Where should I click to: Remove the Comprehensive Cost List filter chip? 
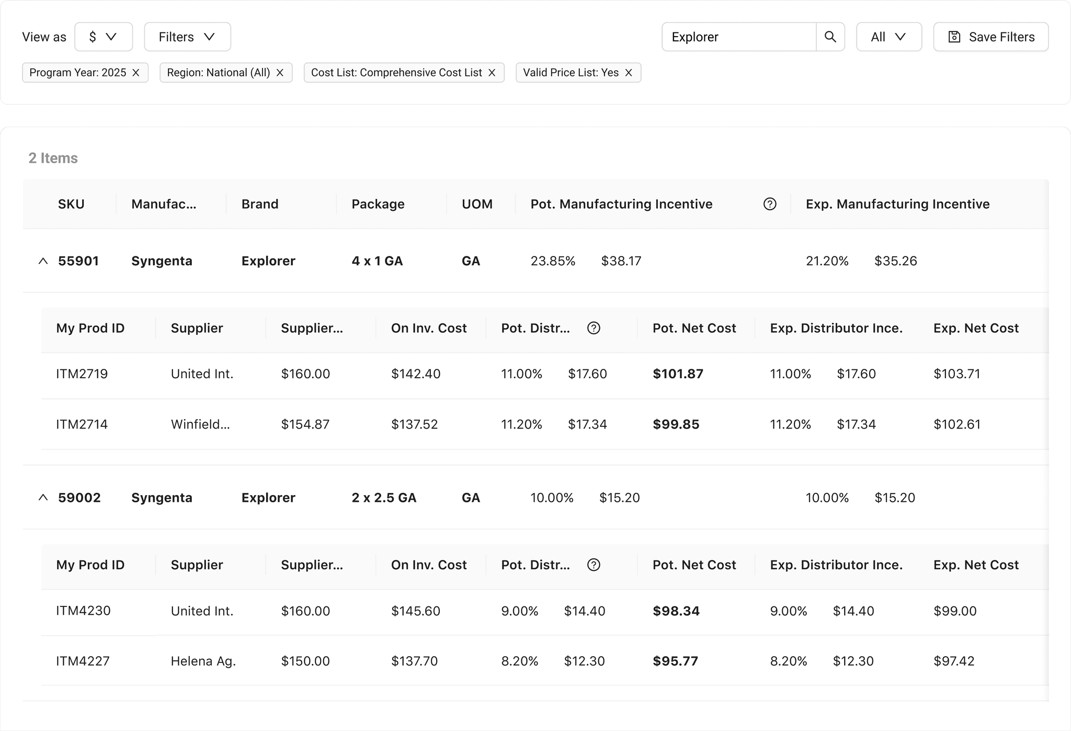pos(492,73)
